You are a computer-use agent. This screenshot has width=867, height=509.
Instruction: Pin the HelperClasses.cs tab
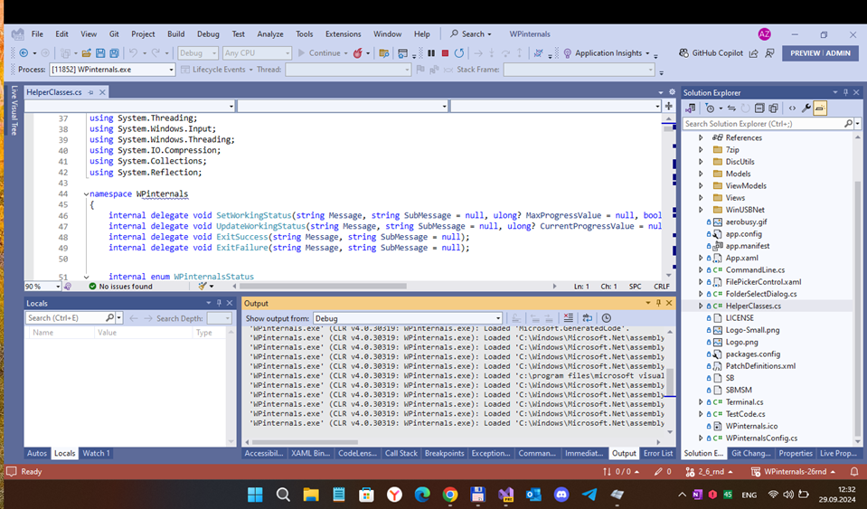[x=90, y=92]
